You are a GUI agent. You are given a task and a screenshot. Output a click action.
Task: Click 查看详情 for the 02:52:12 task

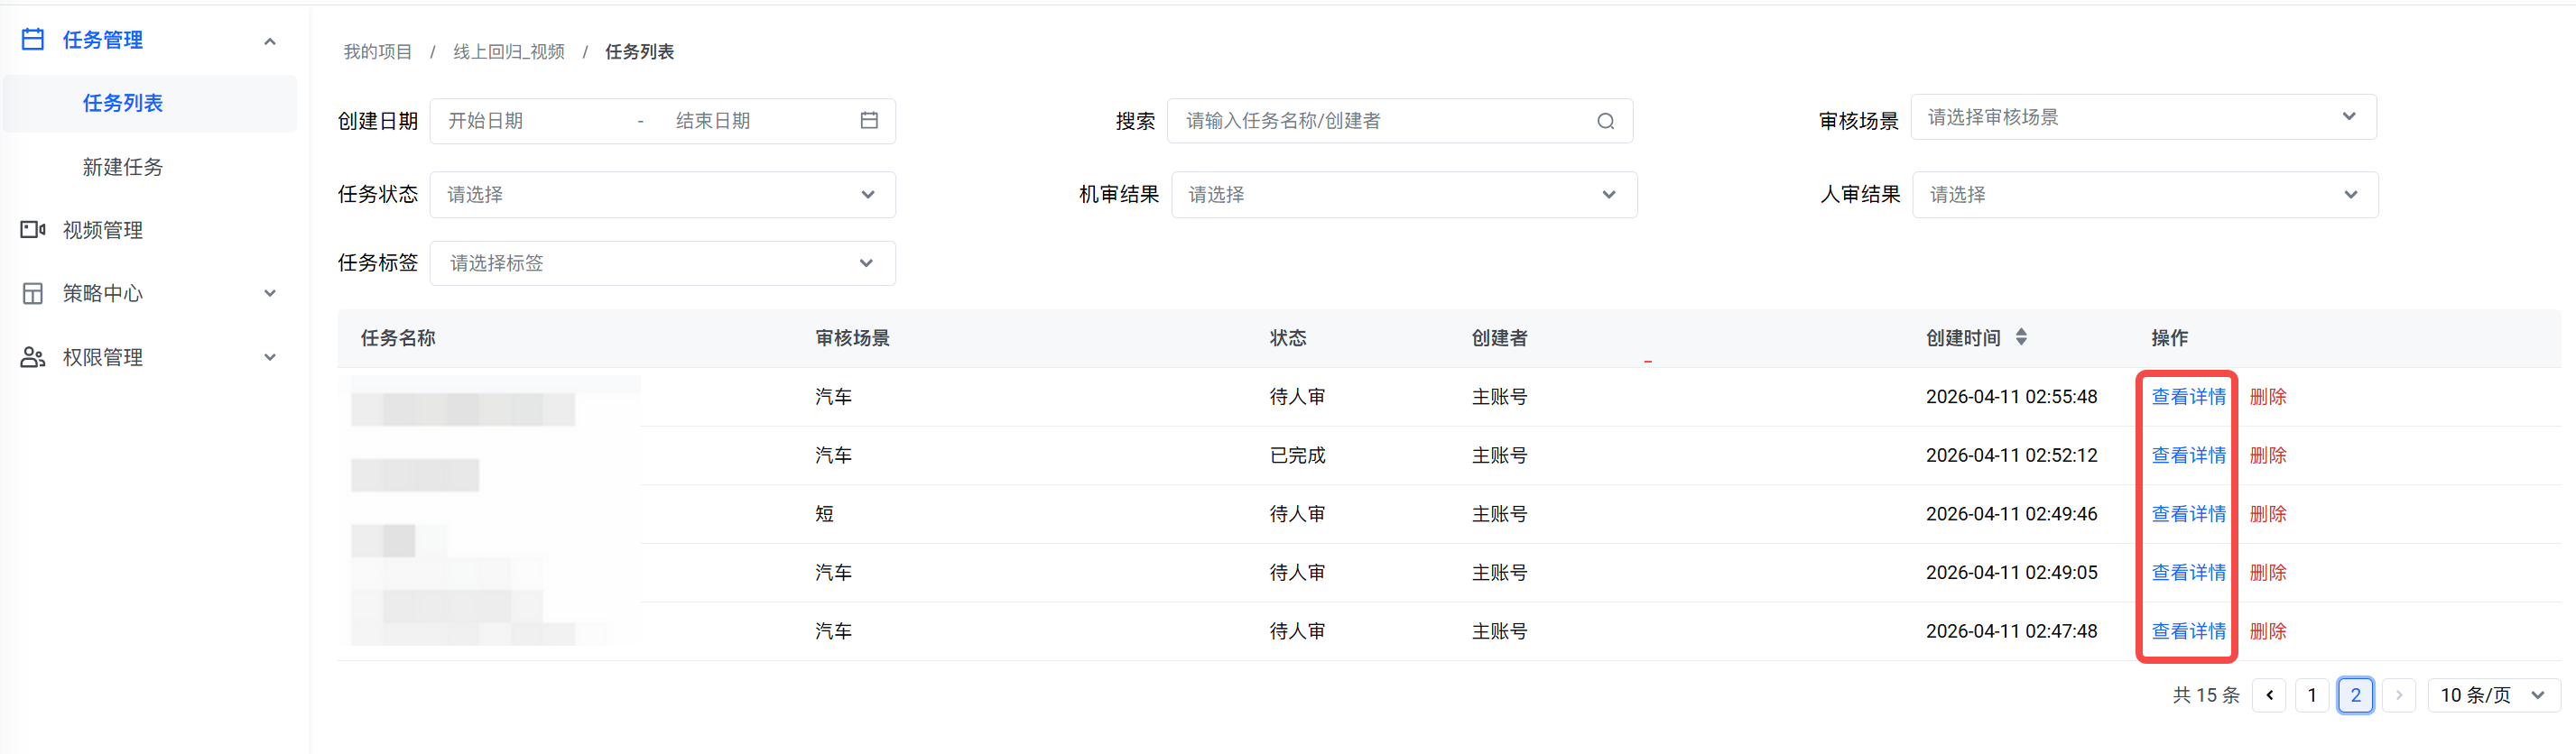[2188, 455]
